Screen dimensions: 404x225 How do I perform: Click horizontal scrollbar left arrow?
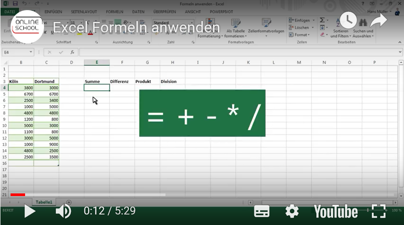click(x=250, y=202)
